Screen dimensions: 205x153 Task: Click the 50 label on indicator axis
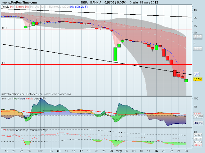pyautogui.click(x=195, y=107)
